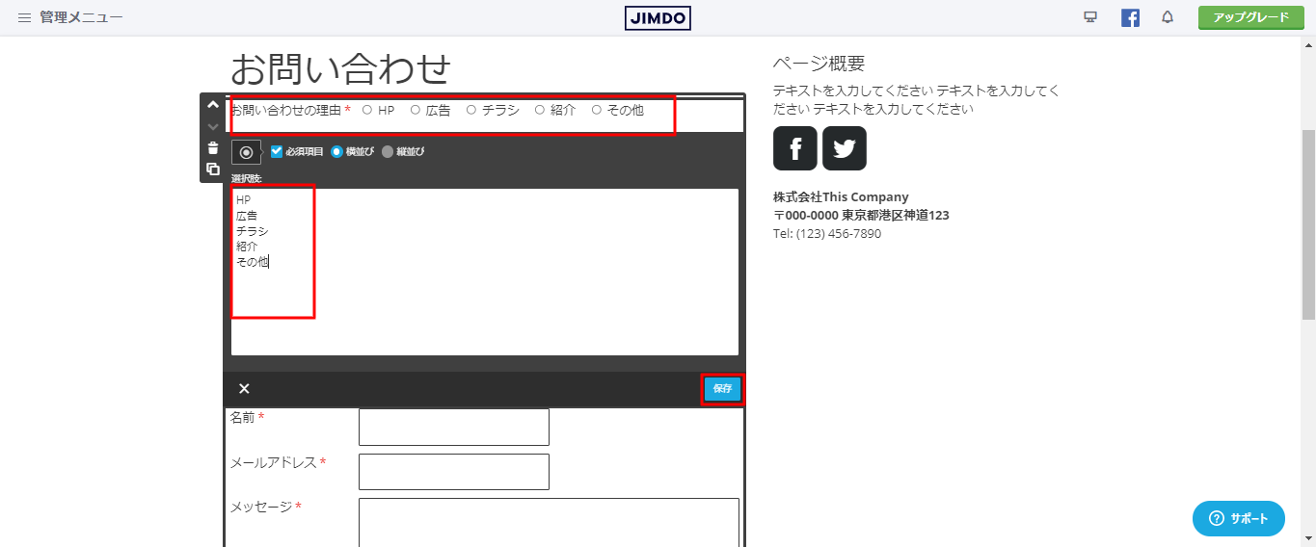1316x547 pixels.
Task: Click the ページ概要 sidebar heading
Action: click(819, 64)
